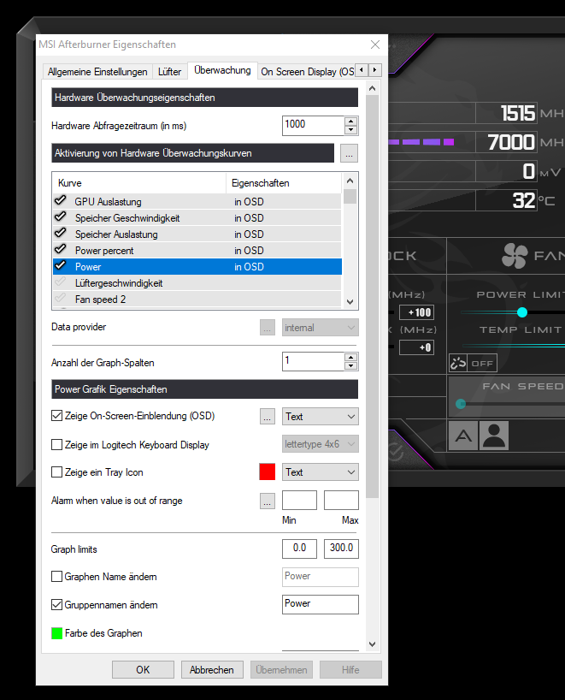Image resolution: width=565 pixels, height=700 pixels.
Task: Open OSD settings ellipsis button
Action: [x=268, y=417]
